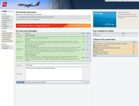
Task: Open the SCHEDULE intranet page
Action: click(x=7, y=16)
